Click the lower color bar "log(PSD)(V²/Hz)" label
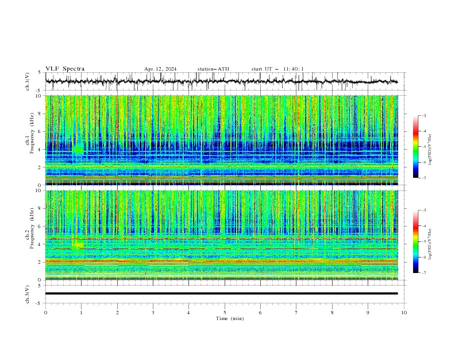This screenshot has height=351, width=455. (x=430, y=244)
